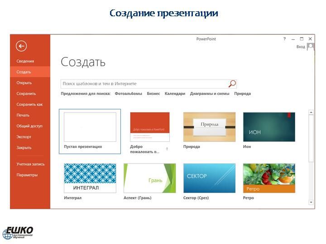Click the back arrow circle icon
The width and height of the screenshot is (326, 244).
coord(21,46)
